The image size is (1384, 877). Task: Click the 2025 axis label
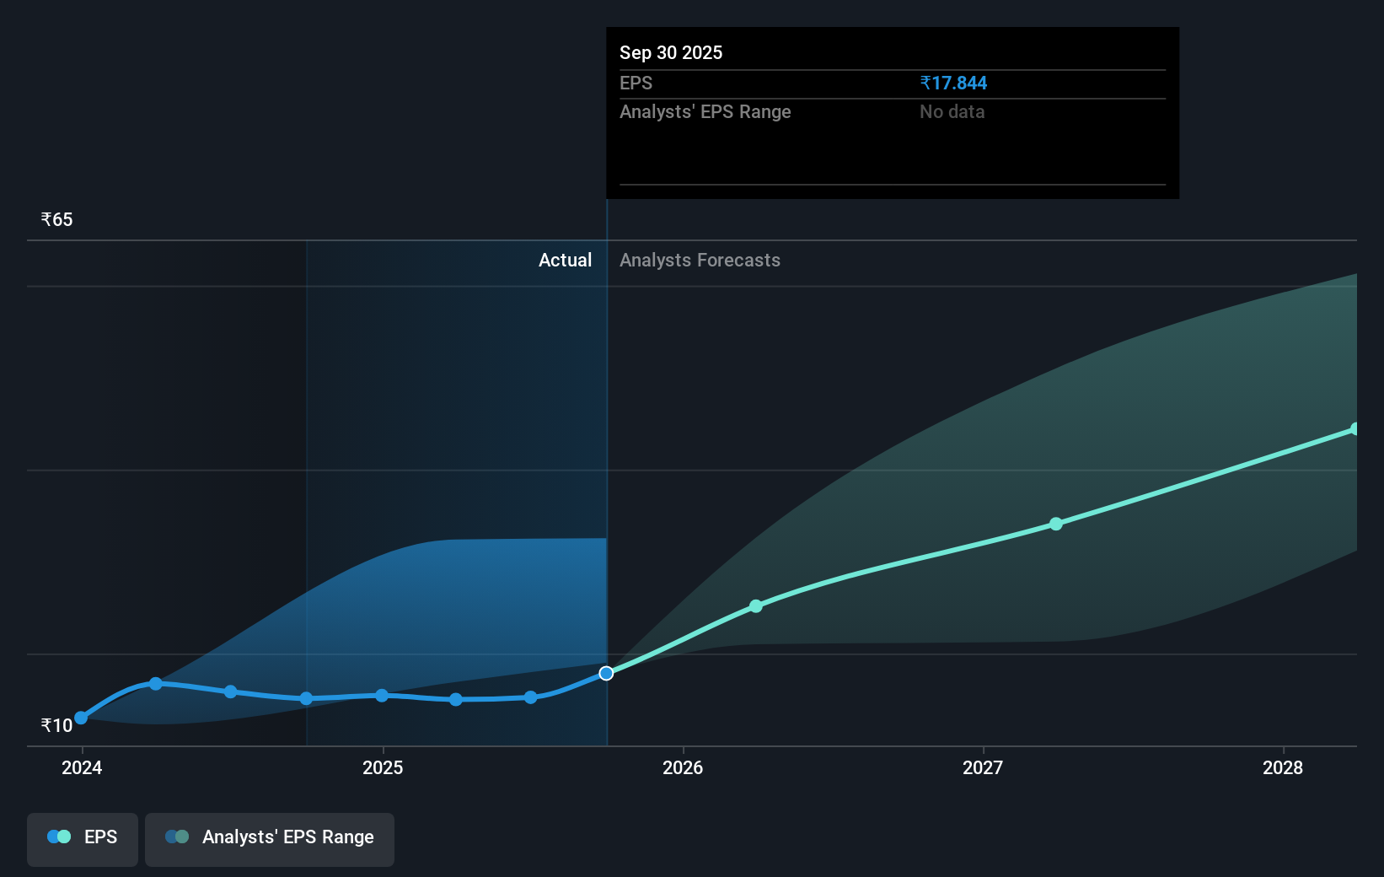click(x=383, y=768)
